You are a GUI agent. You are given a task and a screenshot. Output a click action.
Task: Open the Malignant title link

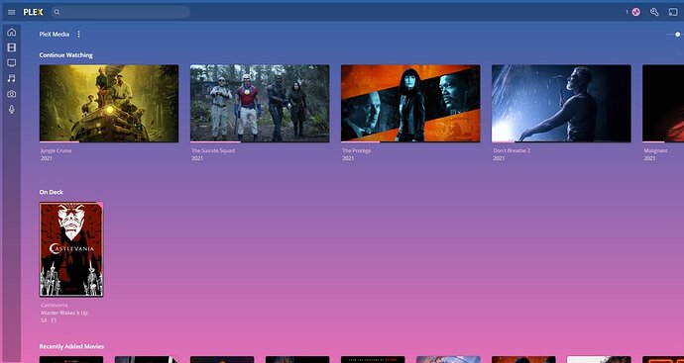tap(655, 150)
